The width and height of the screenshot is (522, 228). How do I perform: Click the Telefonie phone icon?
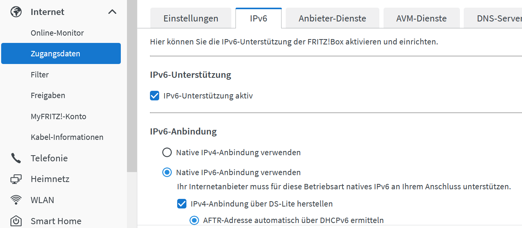point(16,158)
